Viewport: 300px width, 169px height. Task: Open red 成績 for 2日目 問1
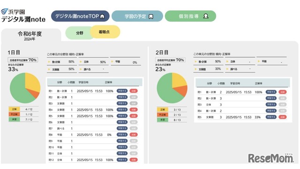[x=283, y=92]
